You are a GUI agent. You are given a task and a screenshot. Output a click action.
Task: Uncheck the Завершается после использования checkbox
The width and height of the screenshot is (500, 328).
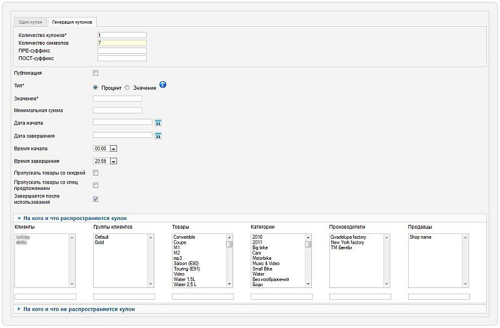tap(96, 199)
